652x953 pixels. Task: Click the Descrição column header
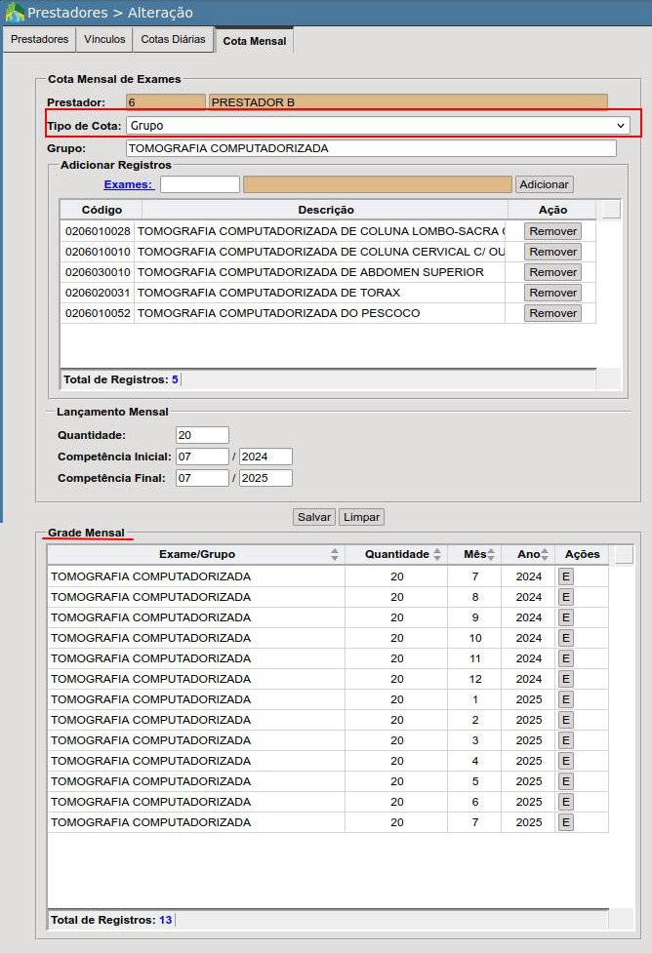coord(325,210)
